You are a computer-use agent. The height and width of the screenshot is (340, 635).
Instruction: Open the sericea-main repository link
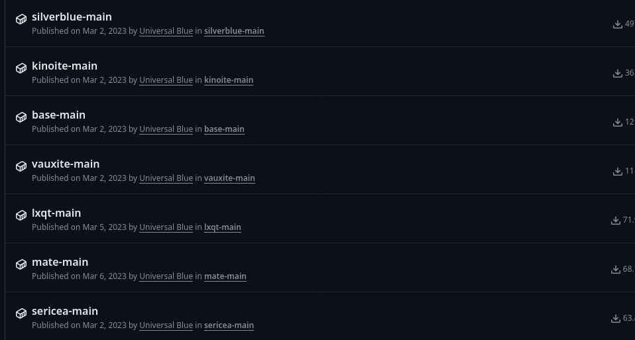point(229,325)
